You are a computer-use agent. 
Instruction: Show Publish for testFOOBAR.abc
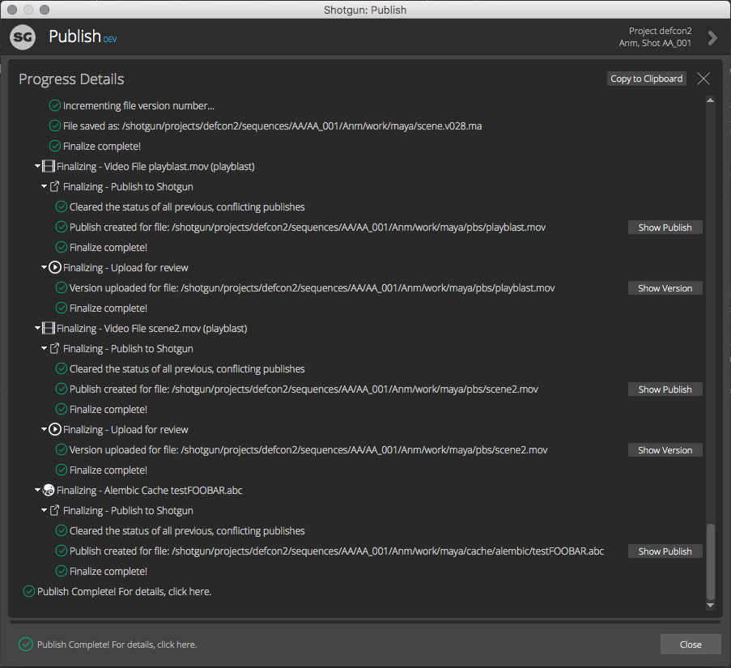coord(665,551)
